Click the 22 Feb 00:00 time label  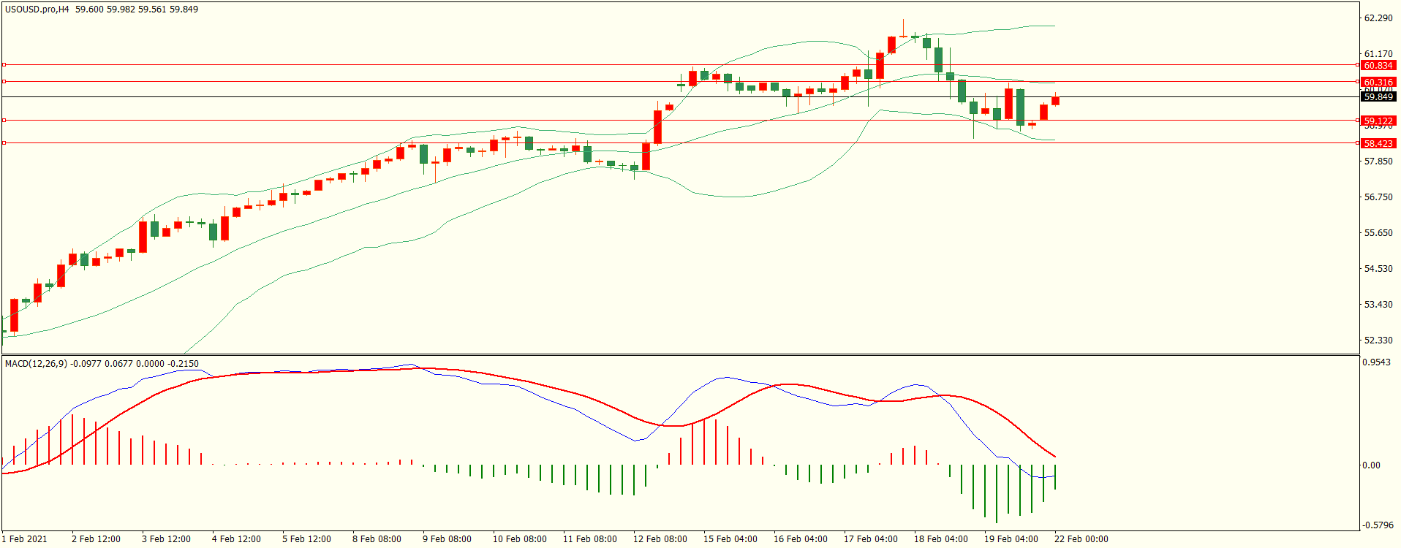point(1081,539)
